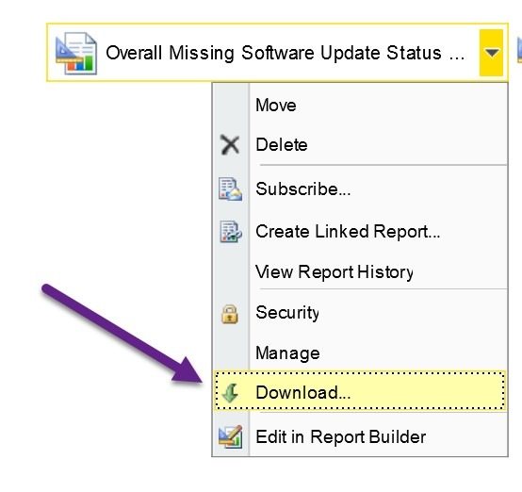Select Move from the context menu
The image size is (522, 492).
pyautogui.click(x=276, y=106)
